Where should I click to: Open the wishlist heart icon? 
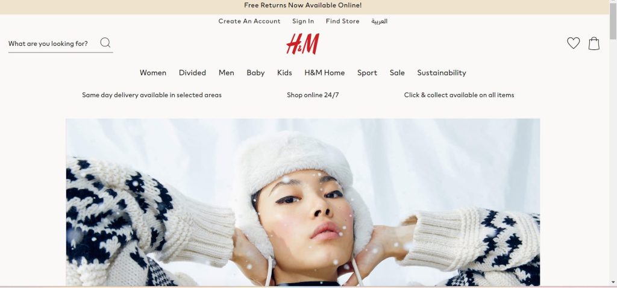tap(574, 43)
